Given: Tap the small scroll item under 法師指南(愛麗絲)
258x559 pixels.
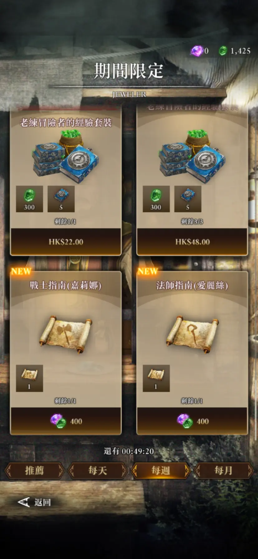Looking at the screenshot, I should tap(156, 378).
